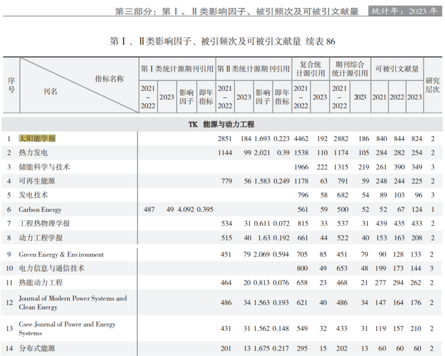Click the 统计年: 2023 年 badge
Image resolution: width=445 pixels, height=356 pixels.
[x=405, y=11]
